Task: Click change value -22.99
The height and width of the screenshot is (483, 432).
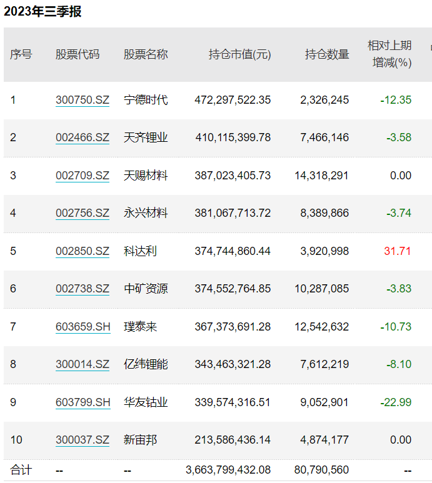Action: point(396,402)
